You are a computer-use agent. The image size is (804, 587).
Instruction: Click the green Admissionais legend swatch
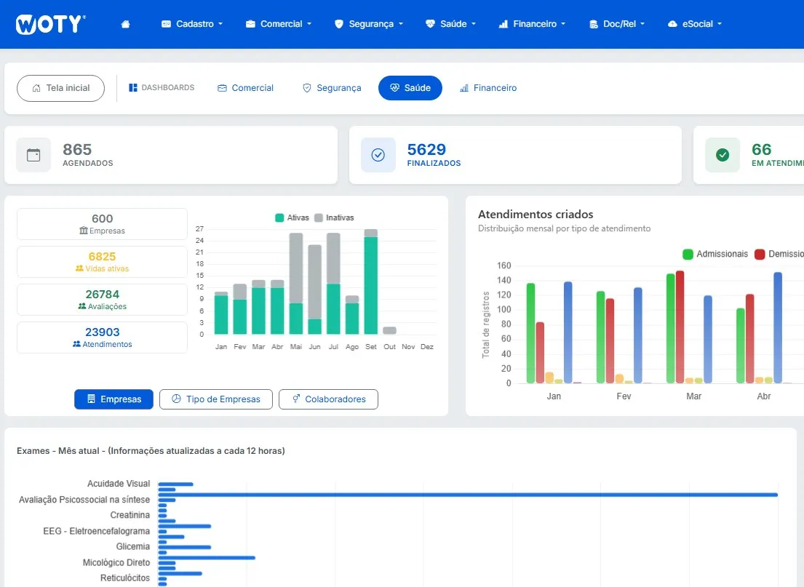(688, 255)
